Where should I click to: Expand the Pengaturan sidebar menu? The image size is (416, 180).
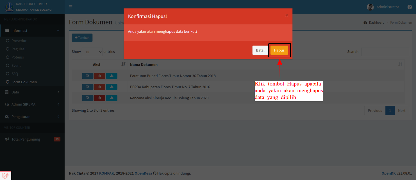32,116
